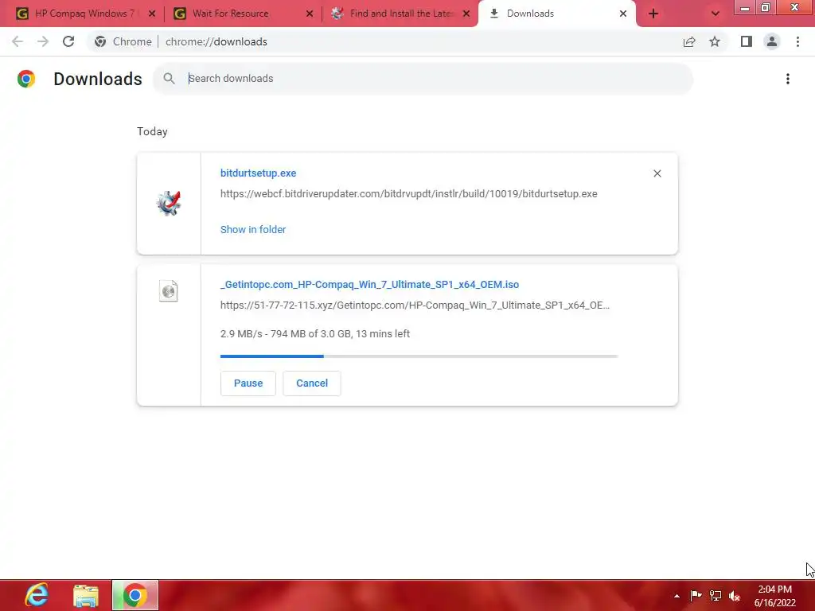Image resolution: width=815 pixels, height=611 pixels.
Task: Close the Wait For Resource tab
Action: (x=310, y=14)
